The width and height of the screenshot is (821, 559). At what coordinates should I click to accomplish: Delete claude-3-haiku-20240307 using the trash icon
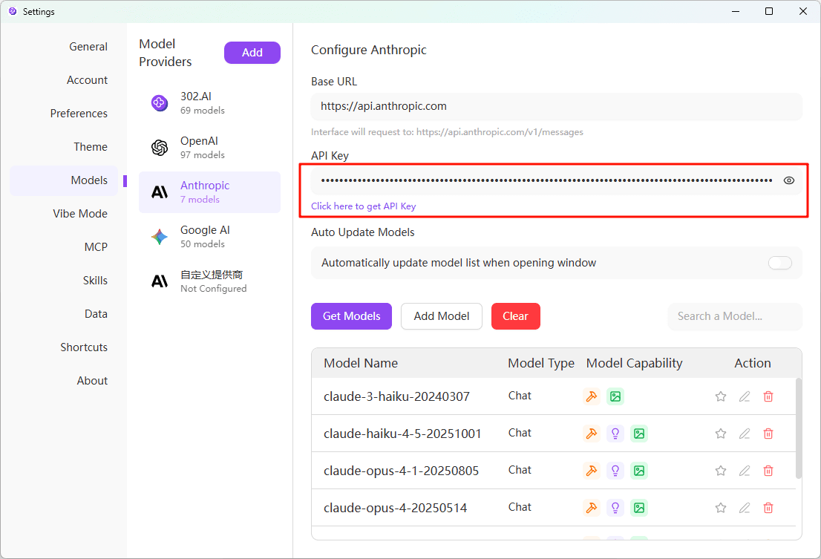click(768, 396)
